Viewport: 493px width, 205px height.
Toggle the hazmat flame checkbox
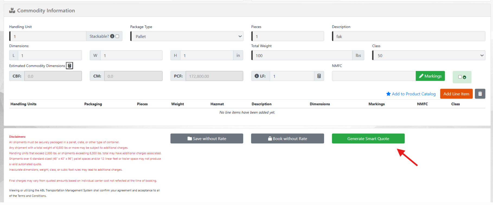[x=460, y=77]
